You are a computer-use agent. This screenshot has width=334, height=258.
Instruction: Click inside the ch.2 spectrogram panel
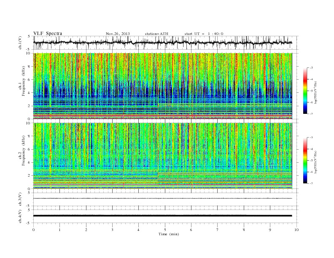coord(162,156)
